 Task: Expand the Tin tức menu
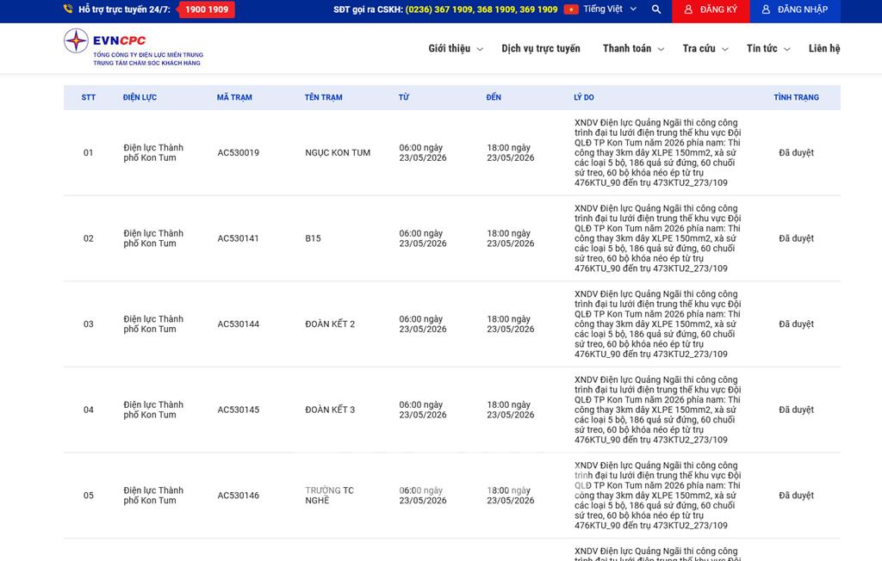click(x=768, y=48)
